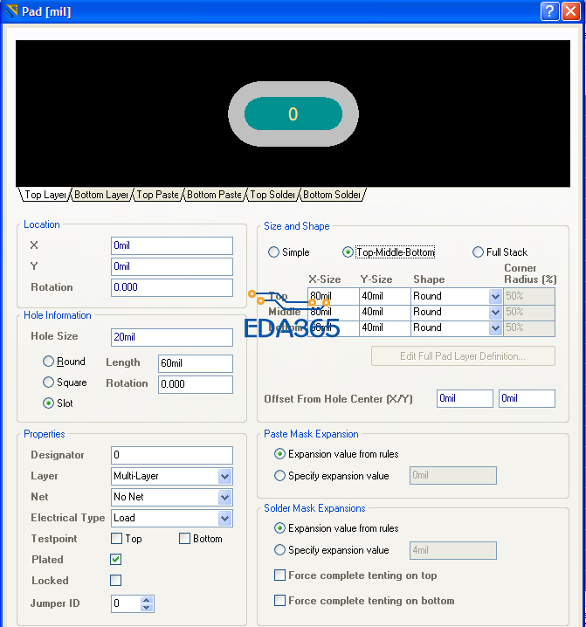
Task: Click the Location Rotation field
Action: tap(172, 287)
